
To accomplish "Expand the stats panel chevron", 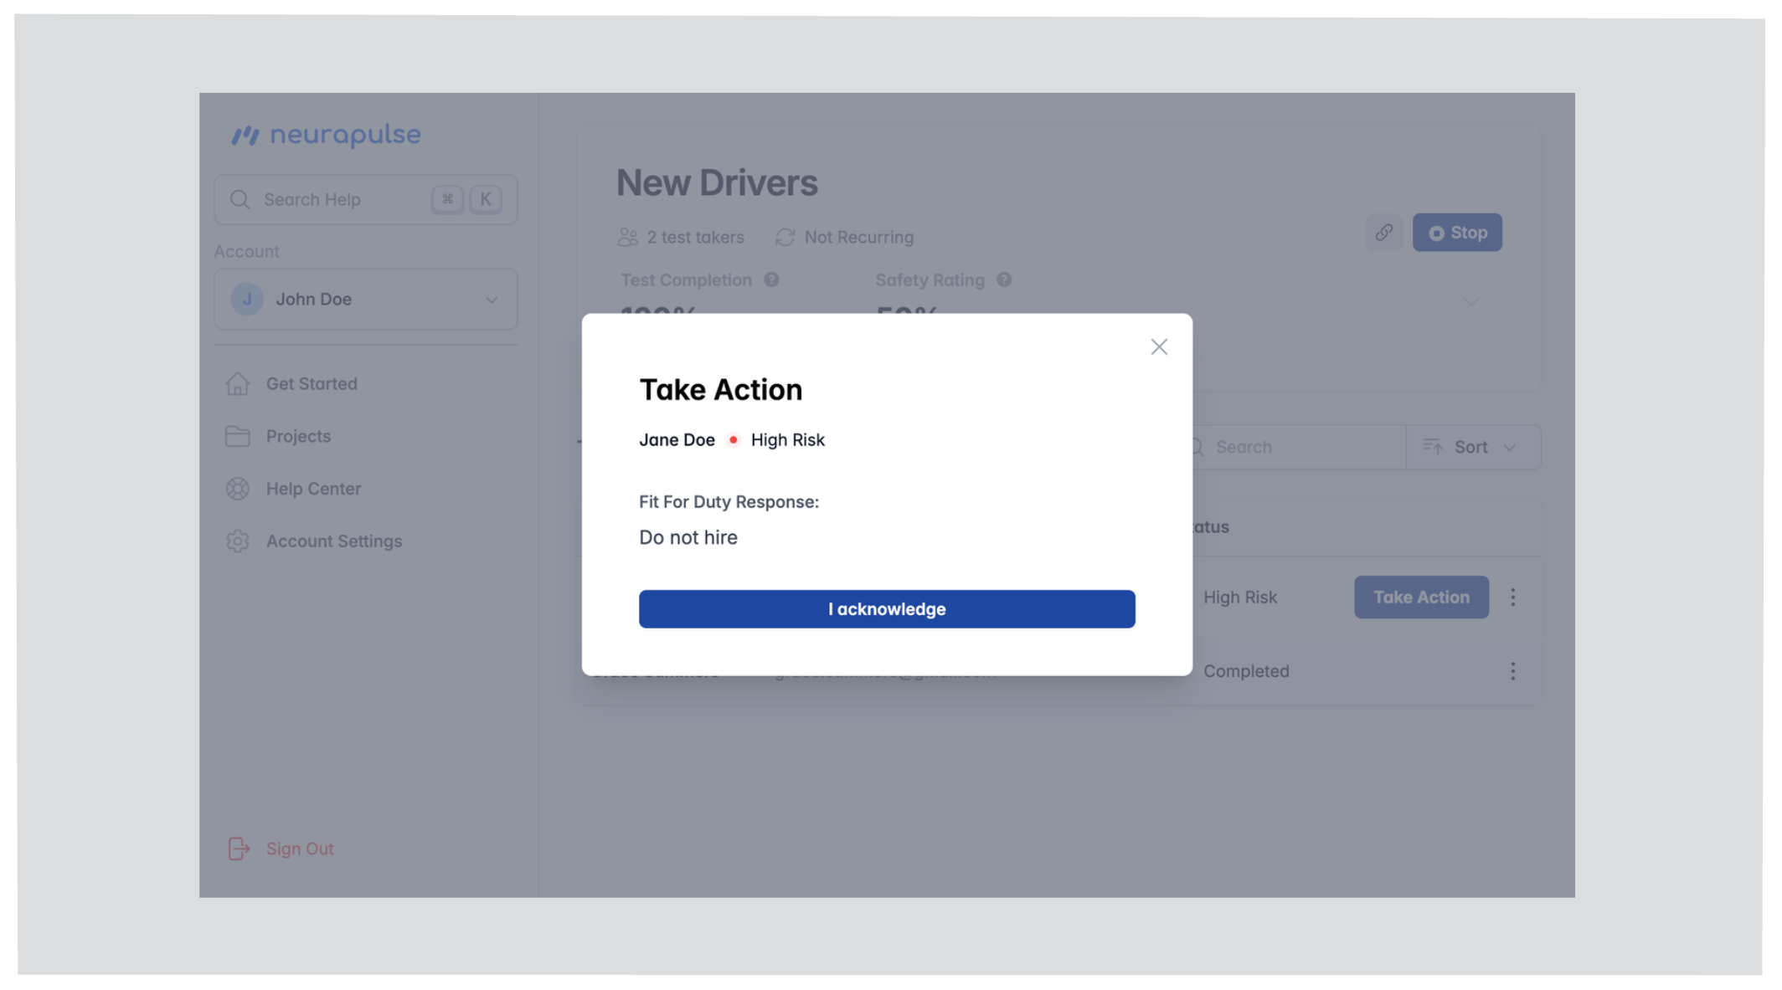I will 1470,301.
